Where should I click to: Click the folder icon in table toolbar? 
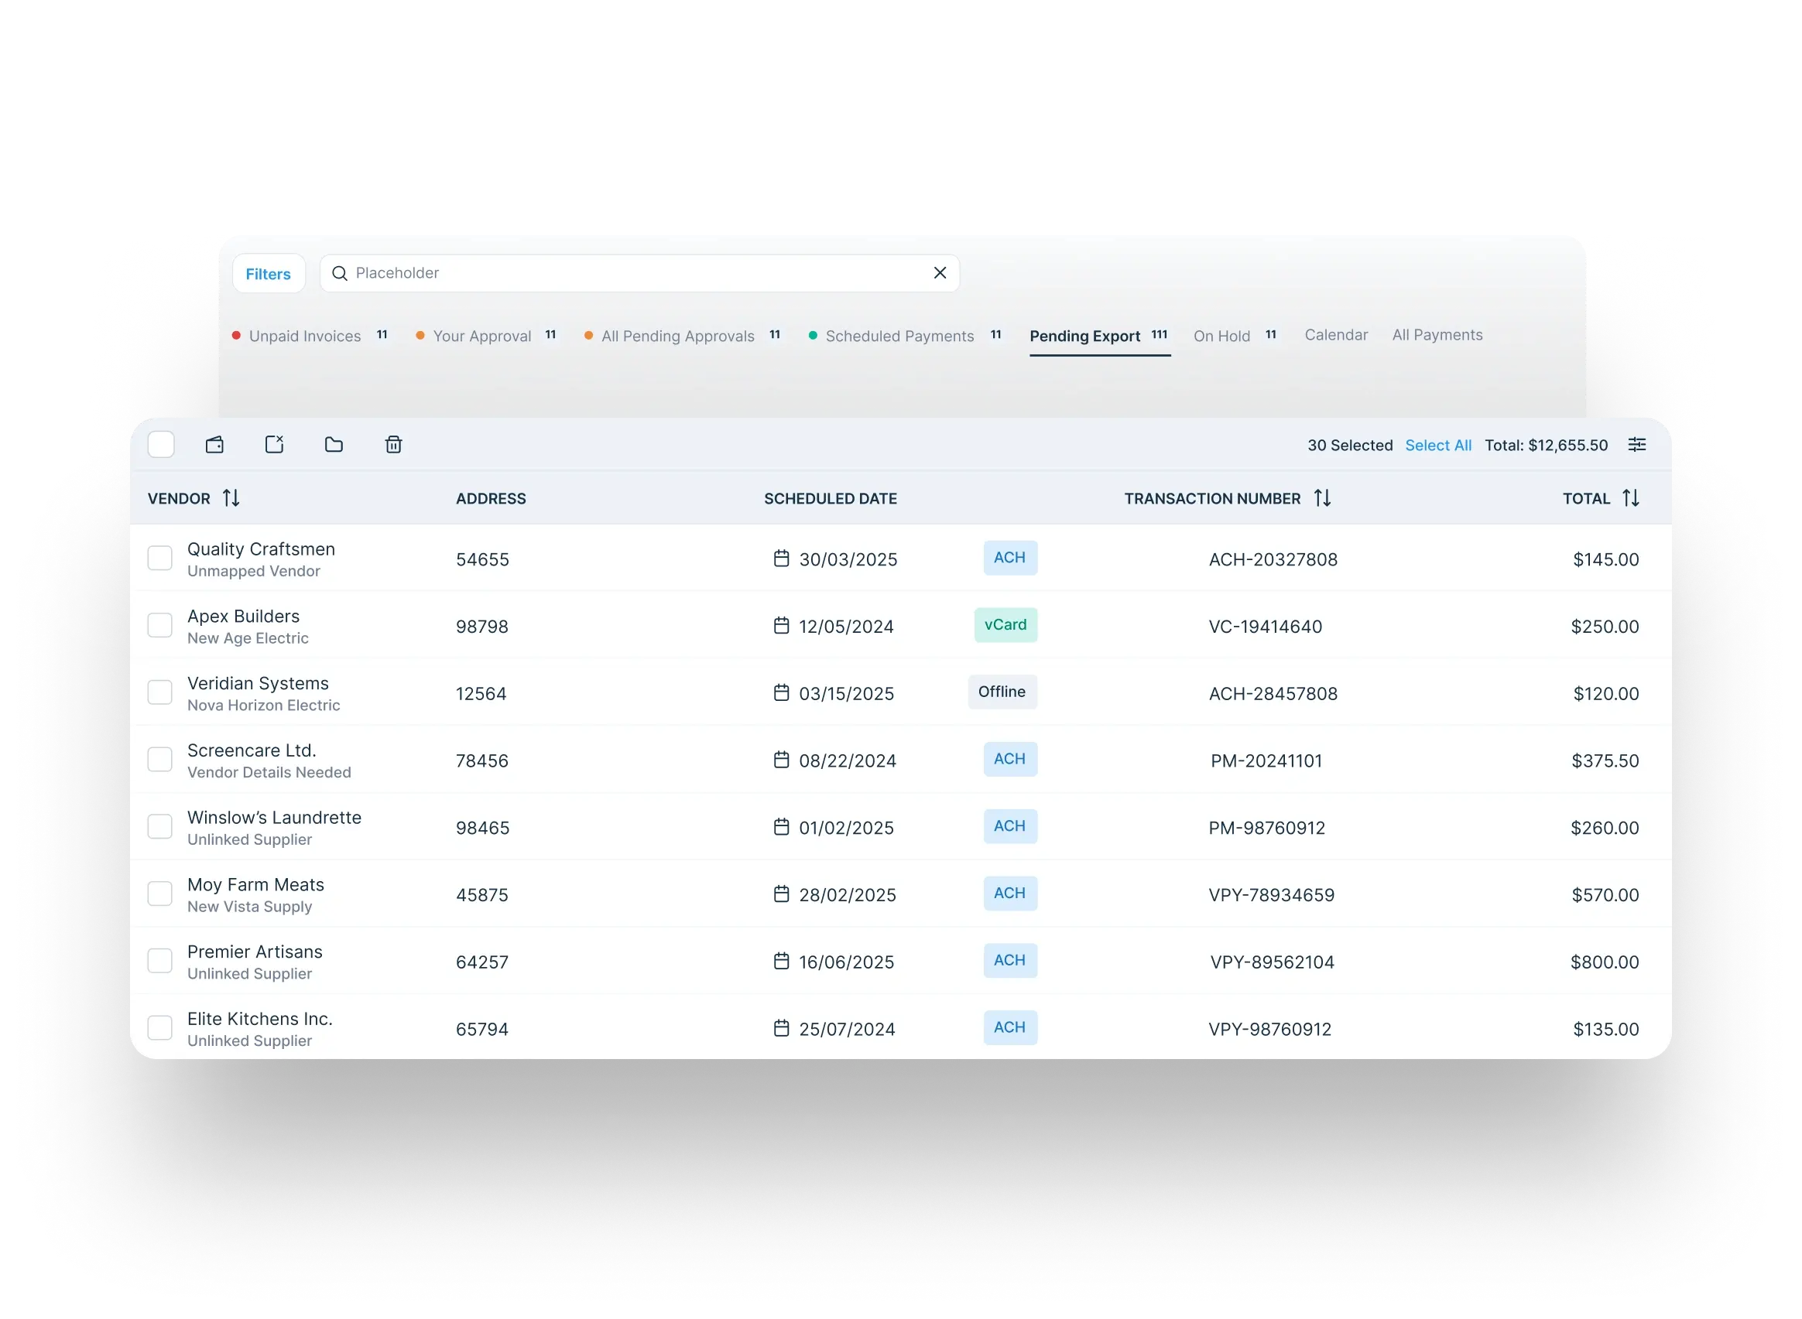[x=334, y=445]
